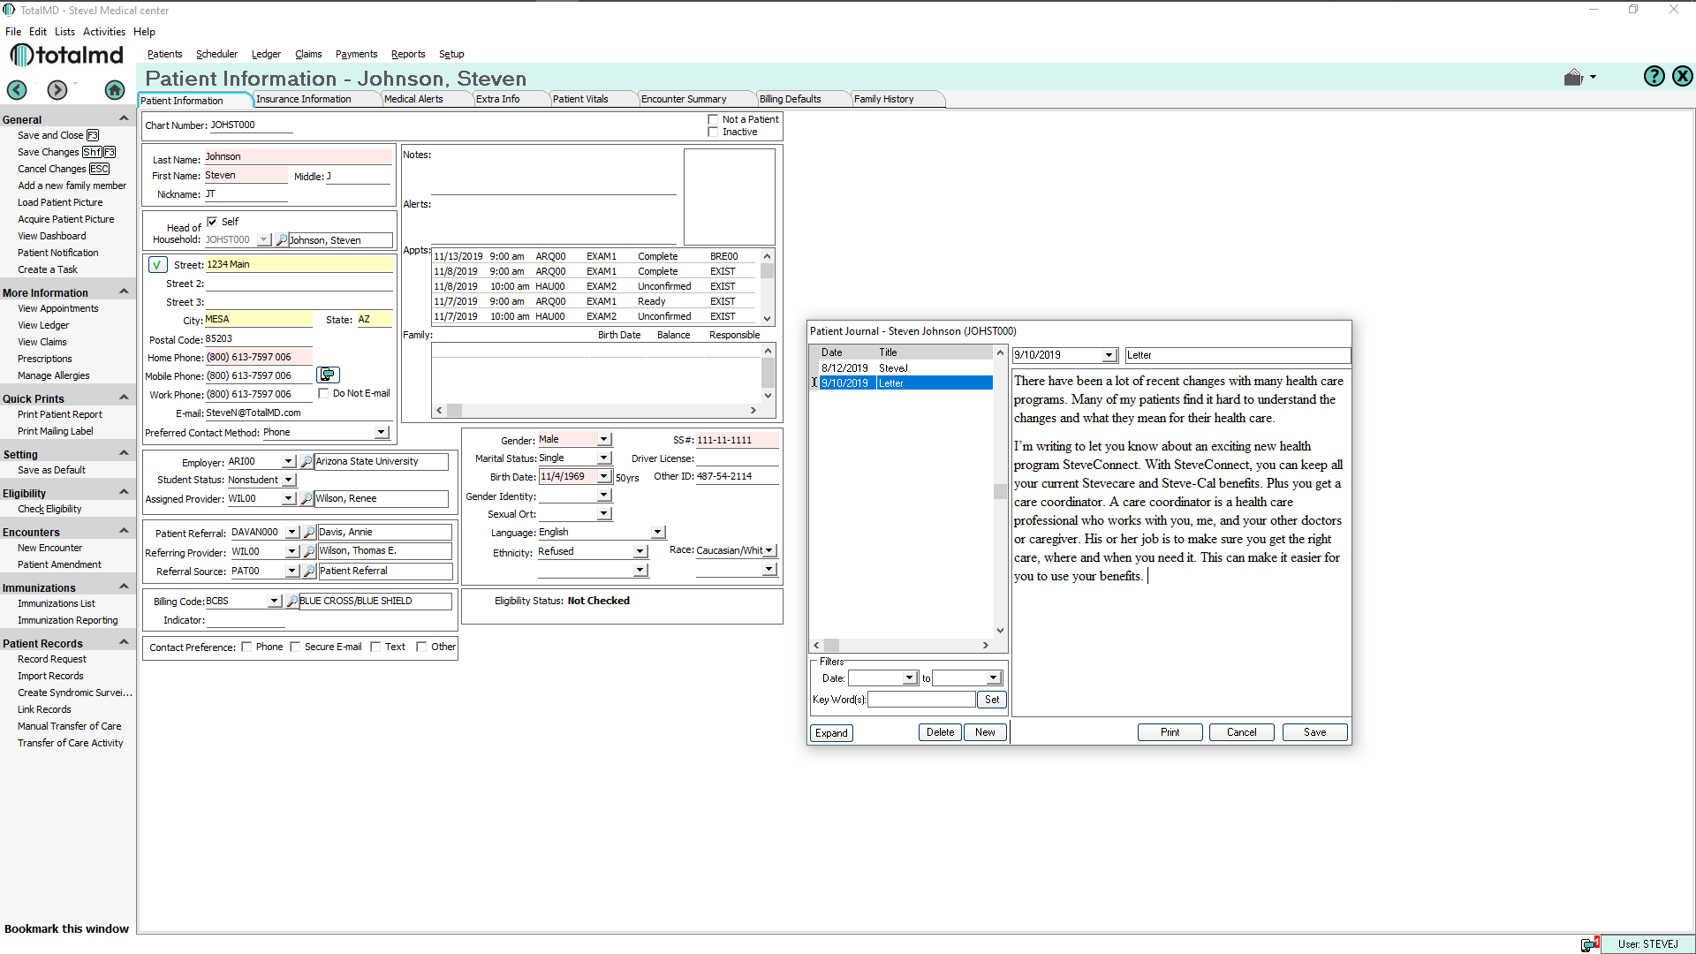The image size is (1696, 954).
Task: Click the back navigation arrow icon
Action: coord(16,90)
